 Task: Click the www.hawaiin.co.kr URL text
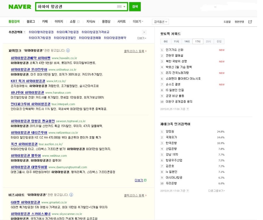[x=64, y=58]
